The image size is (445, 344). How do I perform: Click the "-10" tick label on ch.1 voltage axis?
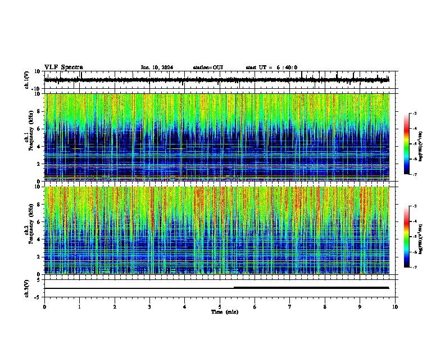click(37, 89)
